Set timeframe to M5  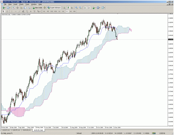48,11
